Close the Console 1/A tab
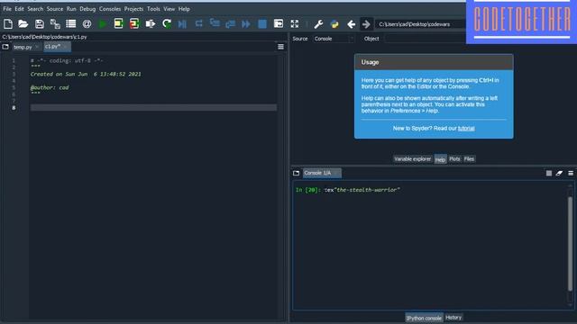The height and width of the screenshot is (324, 577). coord(337,173)
